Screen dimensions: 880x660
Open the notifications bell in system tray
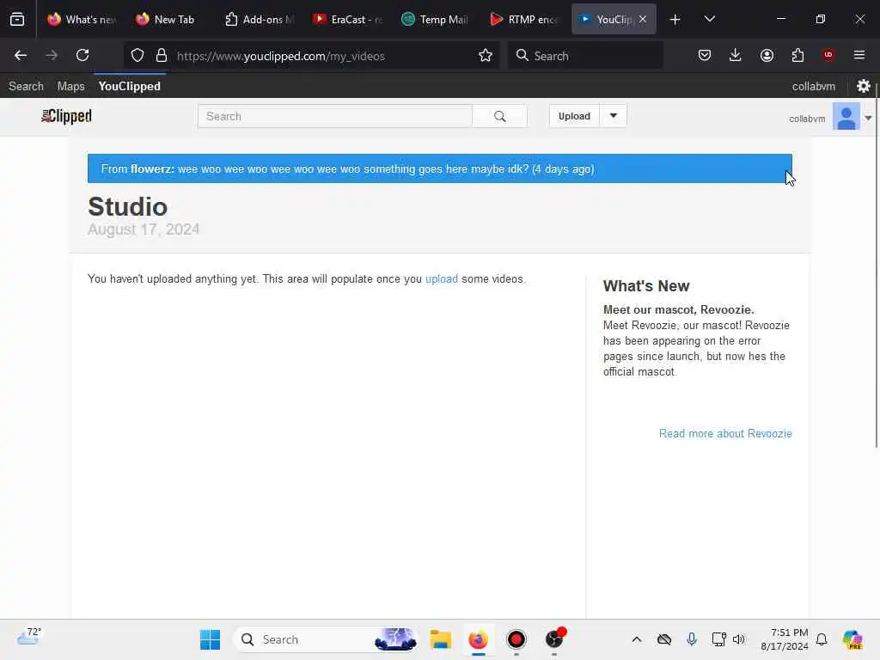[822, 639]
